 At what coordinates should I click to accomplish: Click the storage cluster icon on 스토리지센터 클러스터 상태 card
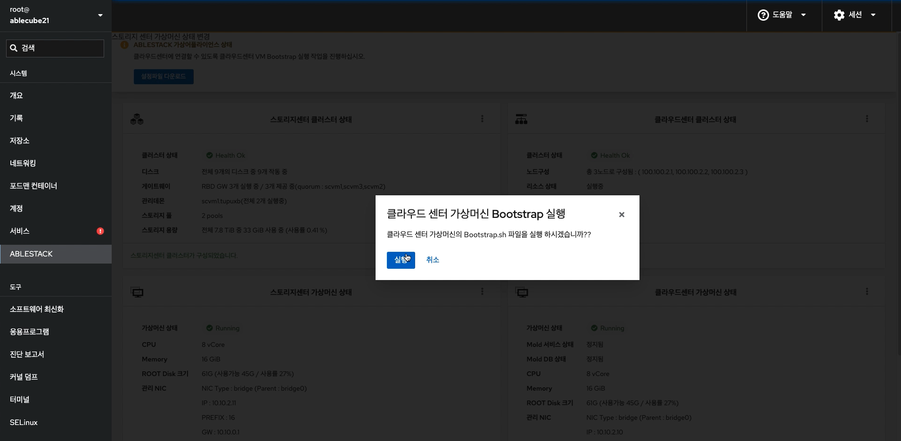137,119
